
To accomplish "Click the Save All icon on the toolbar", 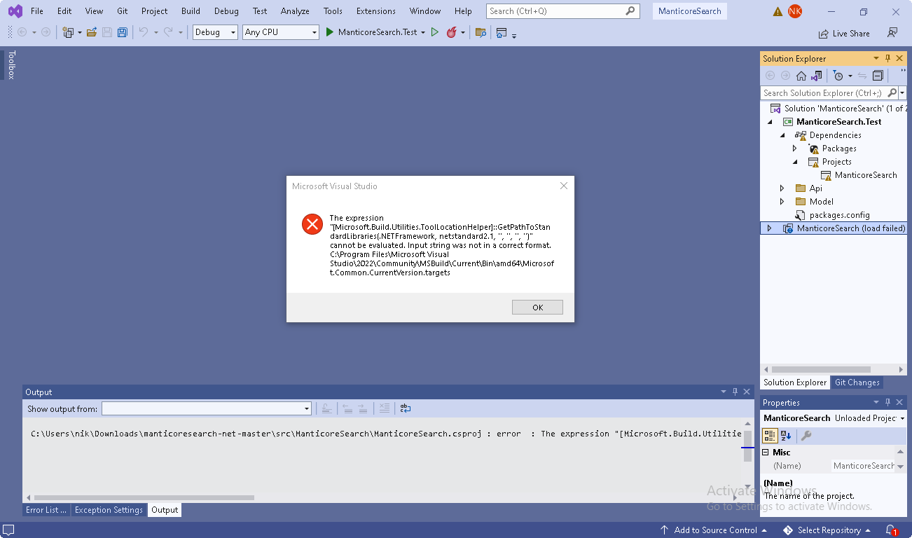I will click(x=122, y=32).
